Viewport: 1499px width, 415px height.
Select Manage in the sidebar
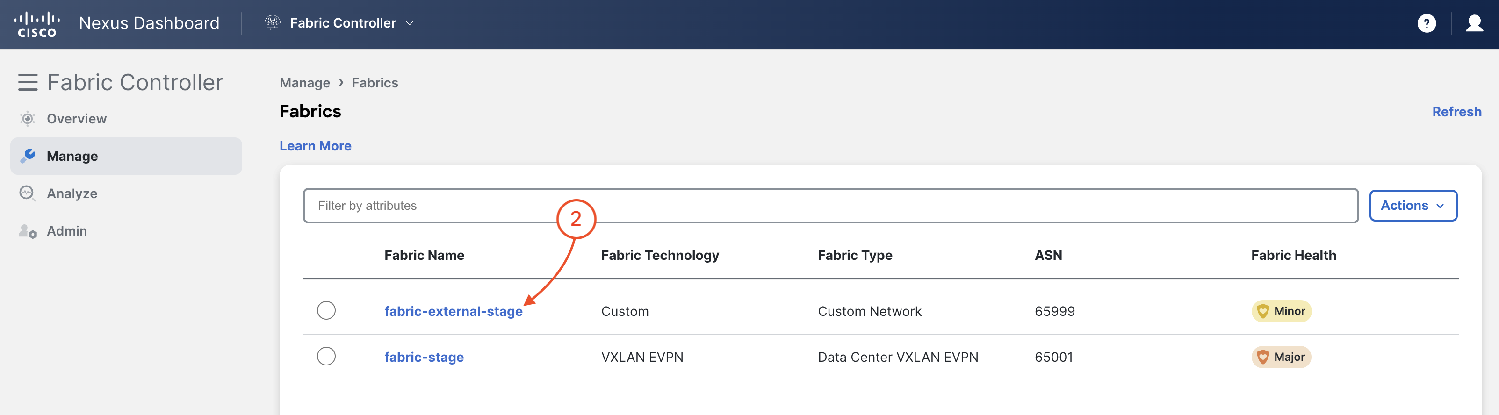(126, 156)
